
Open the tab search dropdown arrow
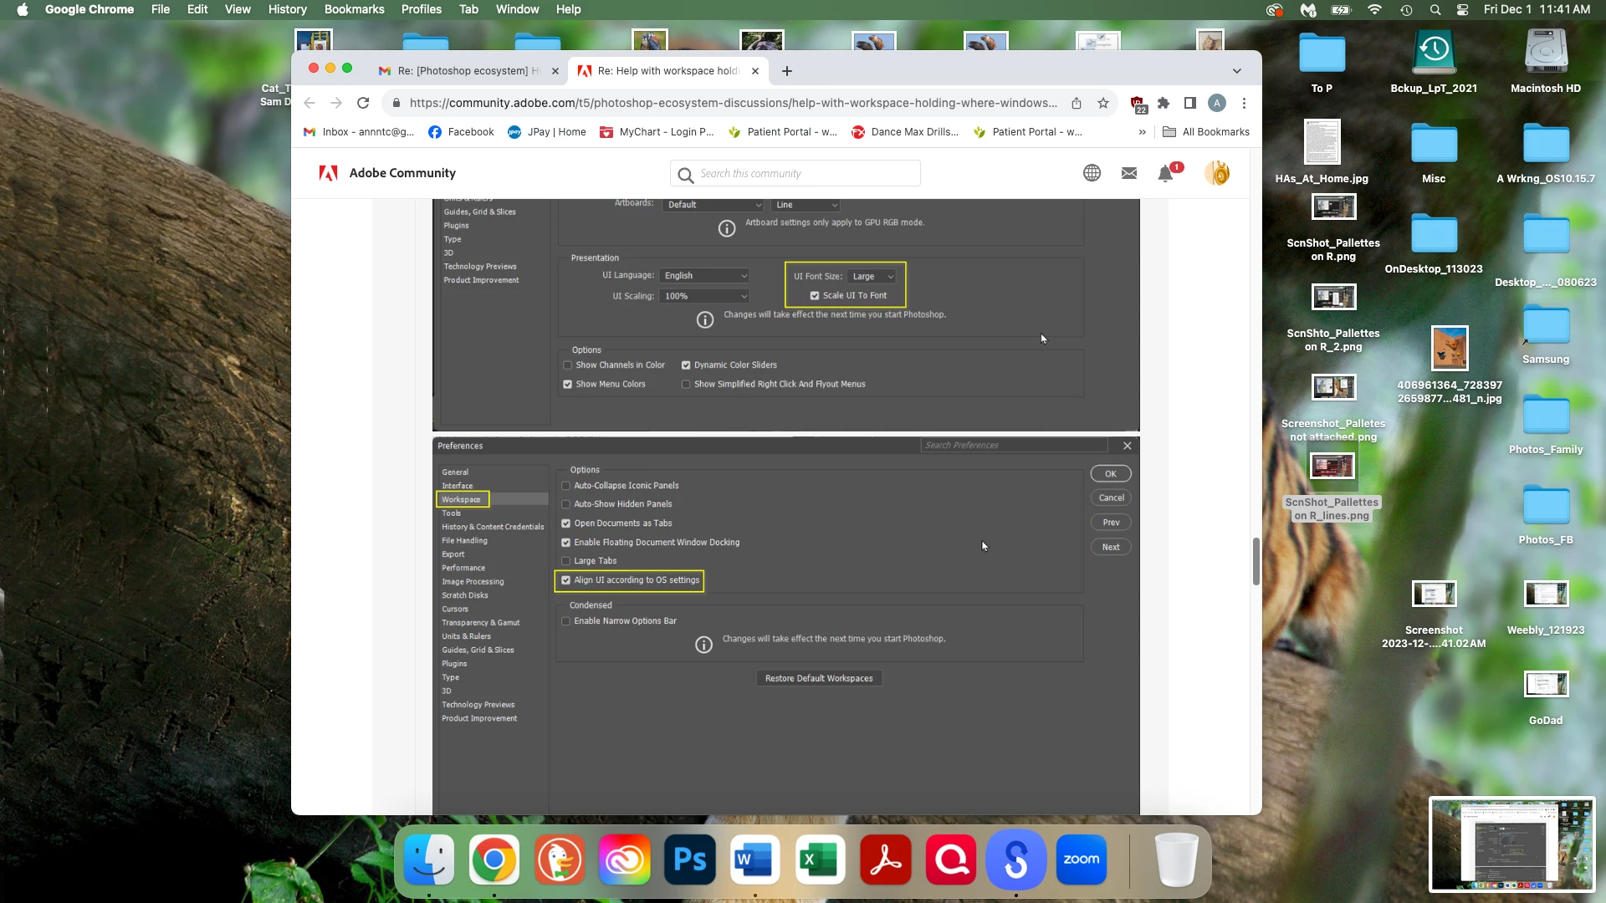(1236, 71)
